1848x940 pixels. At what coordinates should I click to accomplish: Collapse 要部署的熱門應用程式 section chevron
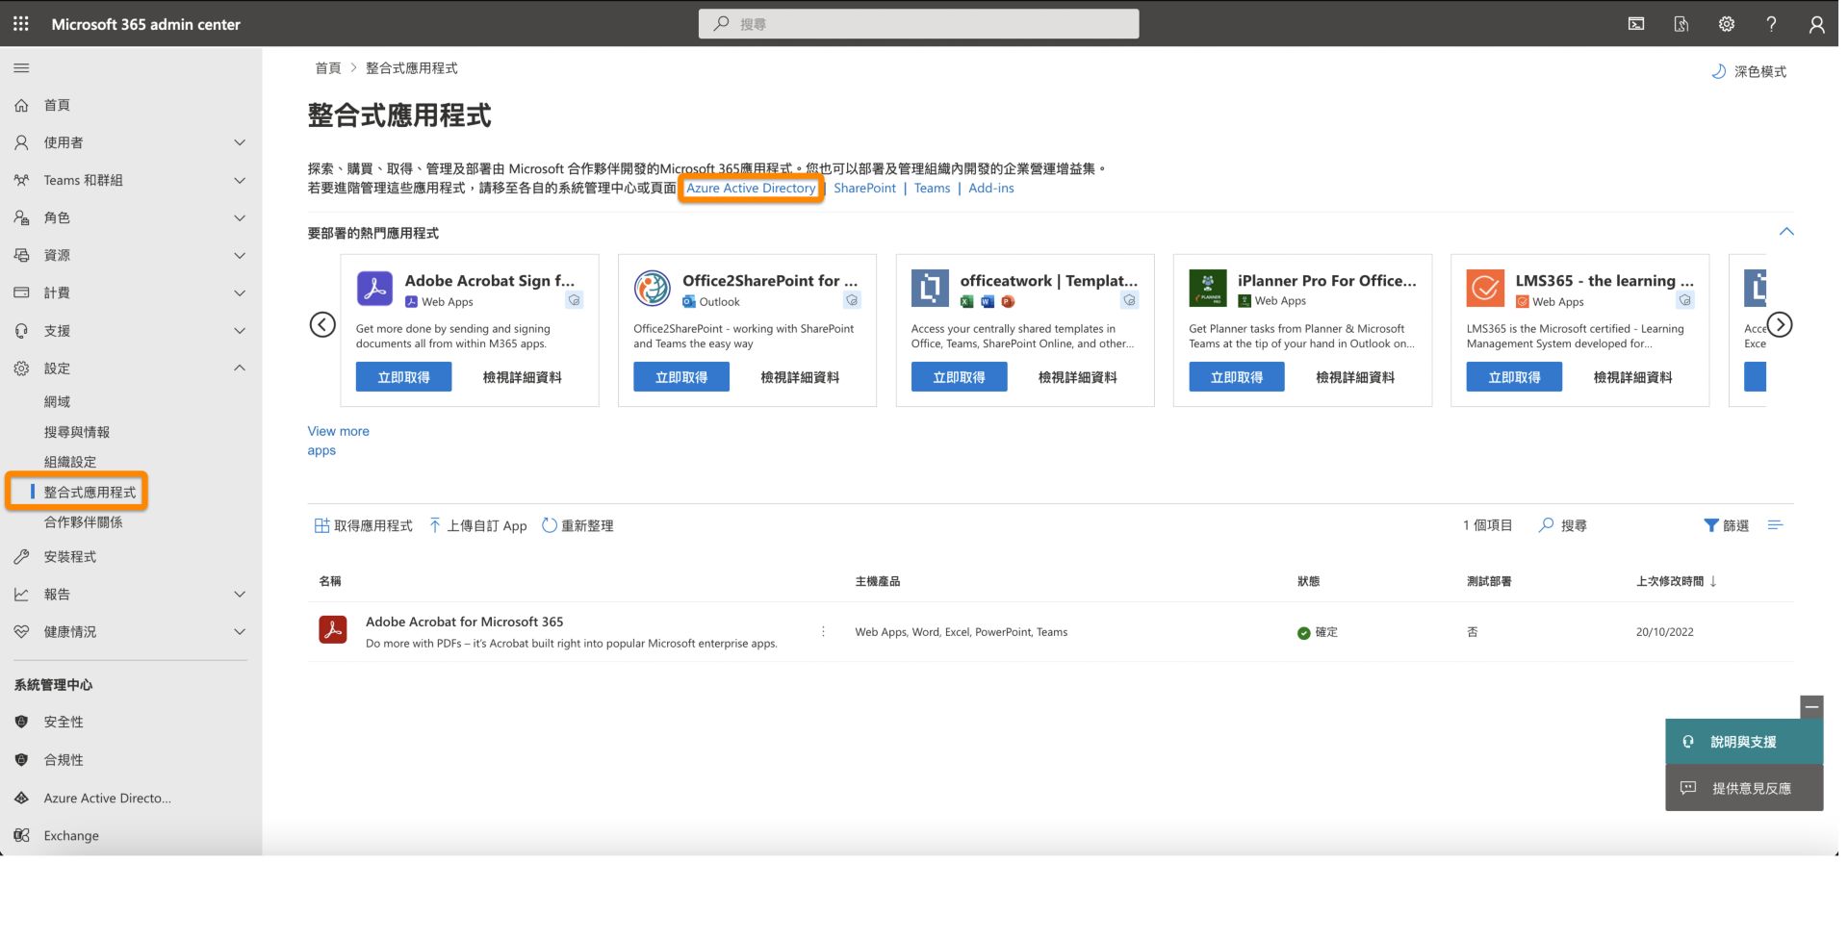(1786, 232)
